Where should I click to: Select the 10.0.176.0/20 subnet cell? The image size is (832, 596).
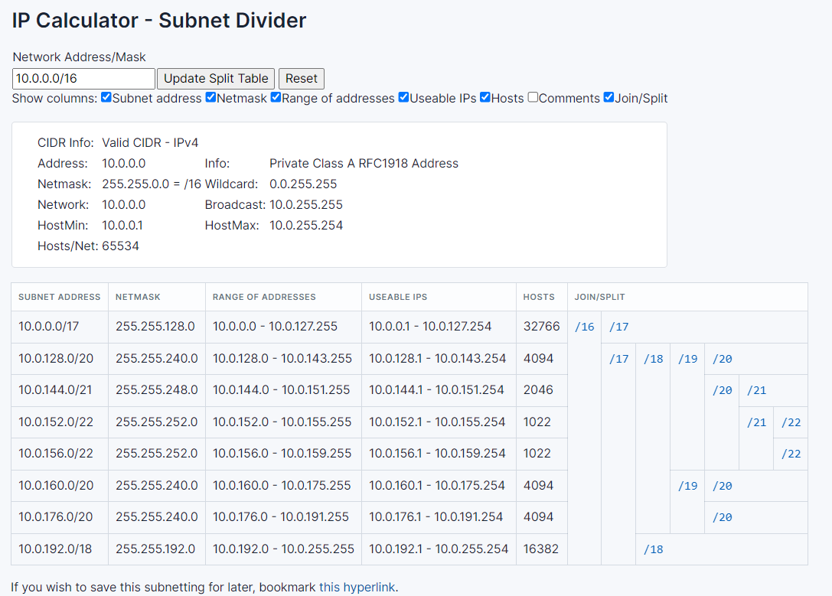tap(60, 517)
